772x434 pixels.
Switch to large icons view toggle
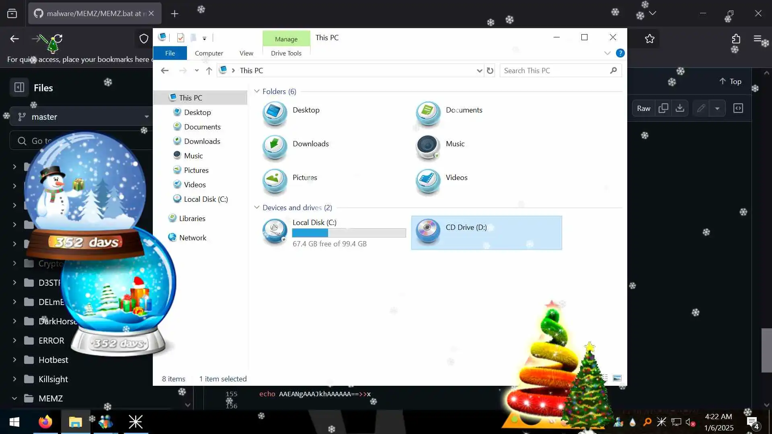[617, 378]
